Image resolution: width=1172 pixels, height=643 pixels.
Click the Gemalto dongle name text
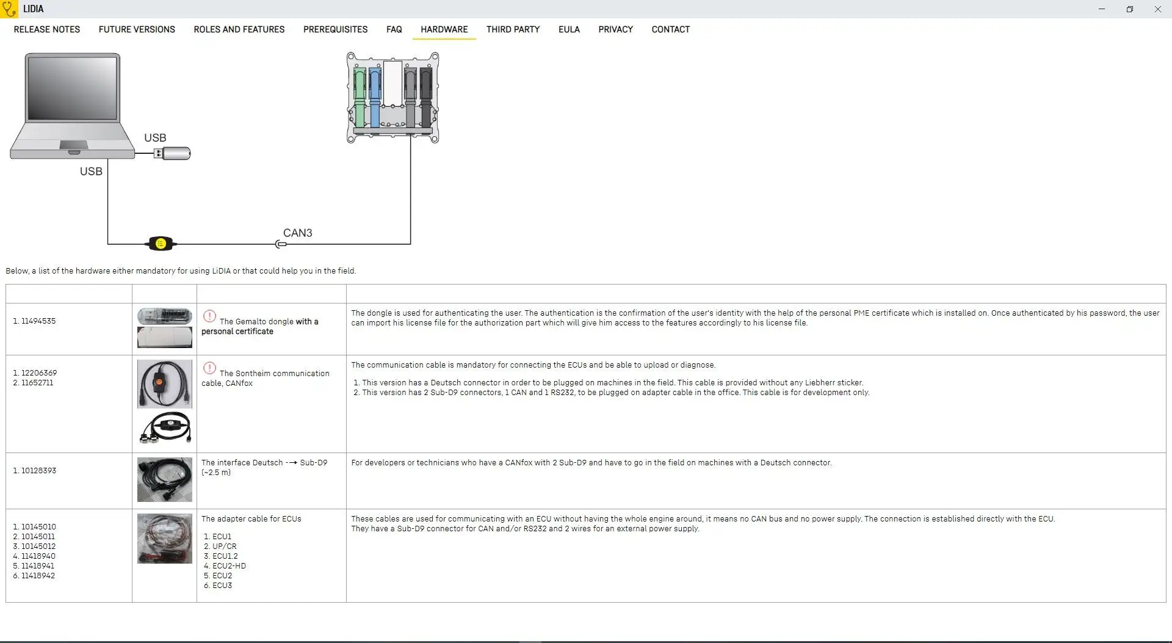[x=260, y=327]
